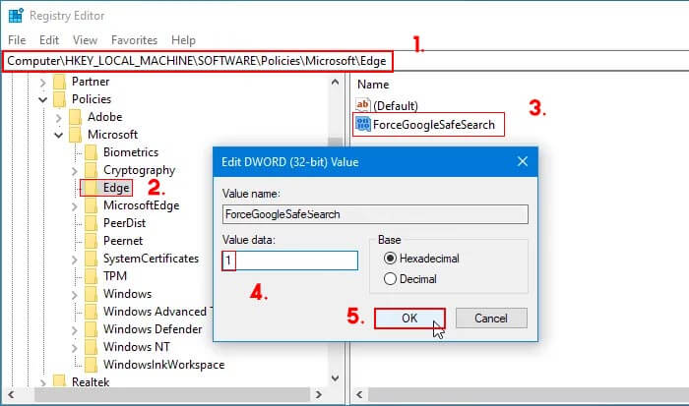This screenshot has width=689, height=406.
Task: Expand the Adobe key
Action: point(58,118)
